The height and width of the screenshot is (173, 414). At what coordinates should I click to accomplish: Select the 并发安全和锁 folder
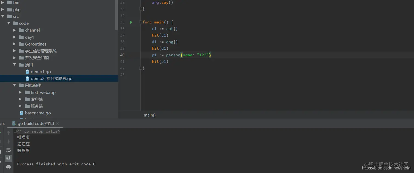coord(37,58)
